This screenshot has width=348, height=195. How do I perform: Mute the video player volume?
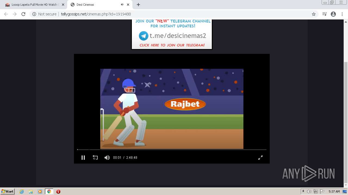coord(107,158)
